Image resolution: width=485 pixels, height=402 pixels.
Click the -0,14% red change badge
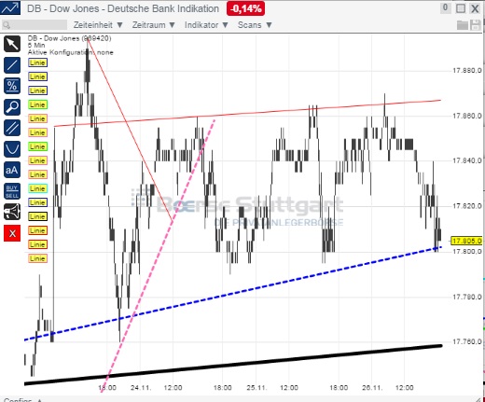point(245,8)
